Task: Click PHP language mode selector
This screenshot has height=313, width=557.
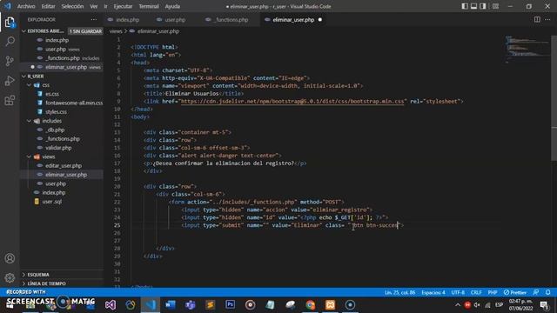Action: pyautogui.click(x=493, y=292)
